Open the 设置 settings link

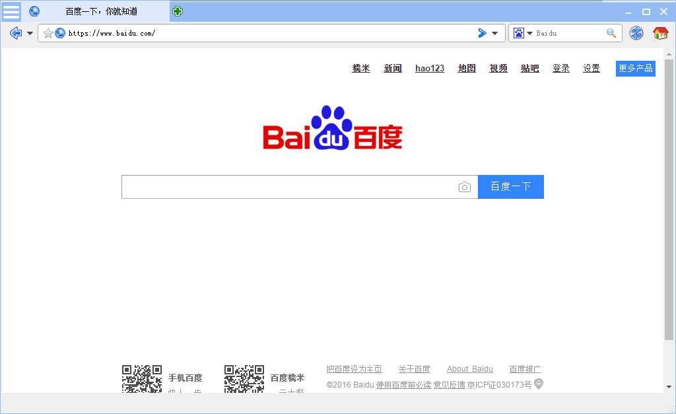click(591, 68)
